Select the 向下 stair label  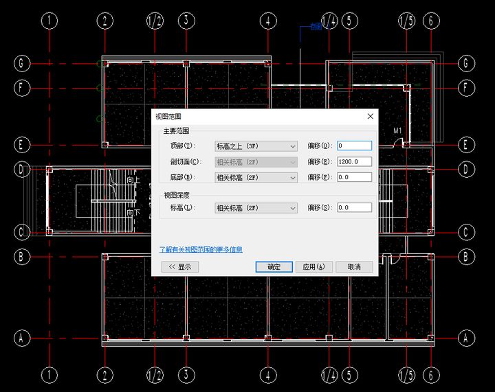pyautogui.click(x=133, y=213)
